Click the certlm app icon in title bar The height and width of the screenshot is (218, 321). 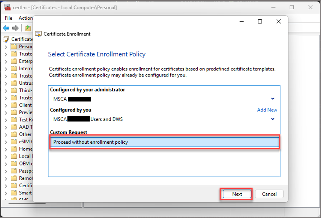(7, 8)
